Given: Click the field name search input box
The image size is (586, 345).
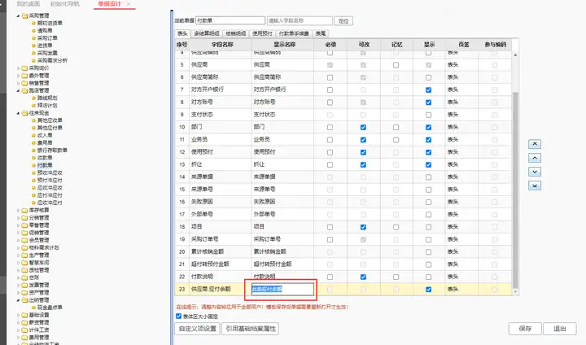Looking at the screenshot, I should pyautogui.click(x=300, y=20).
